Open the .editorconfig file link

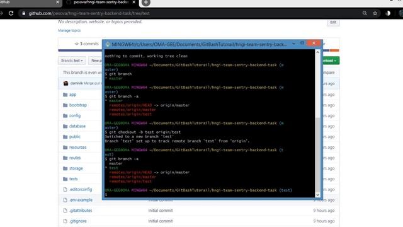click(81, 189)
